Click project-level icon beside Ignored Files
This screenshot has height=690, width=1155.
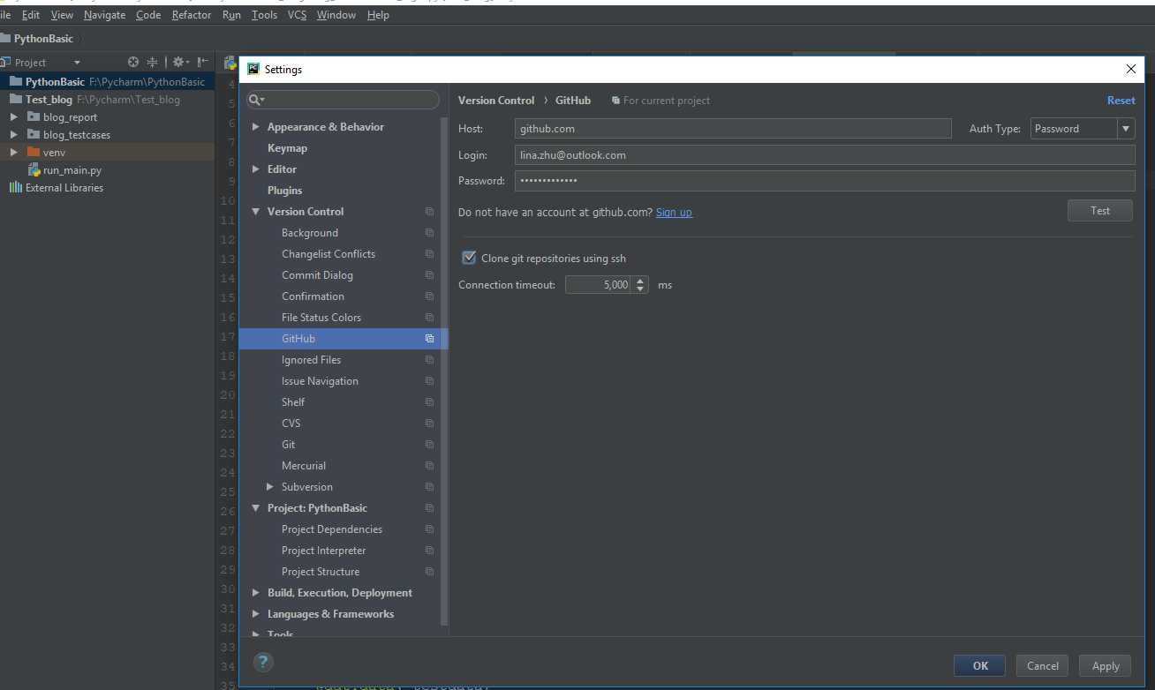pos(429,360)
